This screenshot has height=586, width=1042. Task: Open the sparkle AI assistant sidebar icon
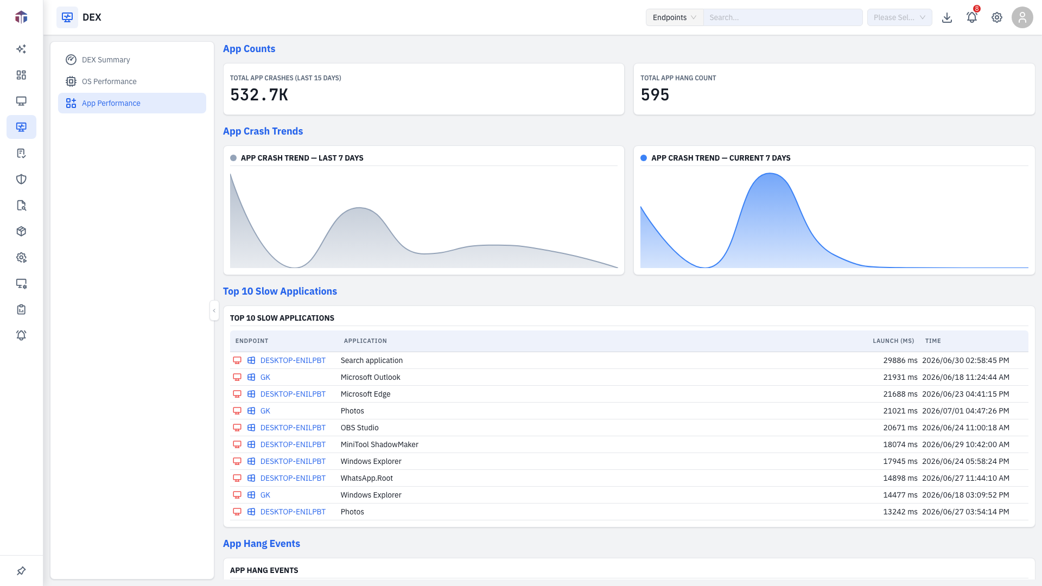click(21, 49)
